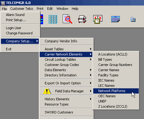The height and width of the screenshot is (119, 144).
Task: Choose UNEP from the submenu
Action: [x=116, y=101]
